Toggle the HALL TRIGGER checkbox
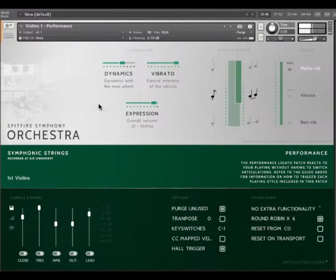 pos(222,249)
